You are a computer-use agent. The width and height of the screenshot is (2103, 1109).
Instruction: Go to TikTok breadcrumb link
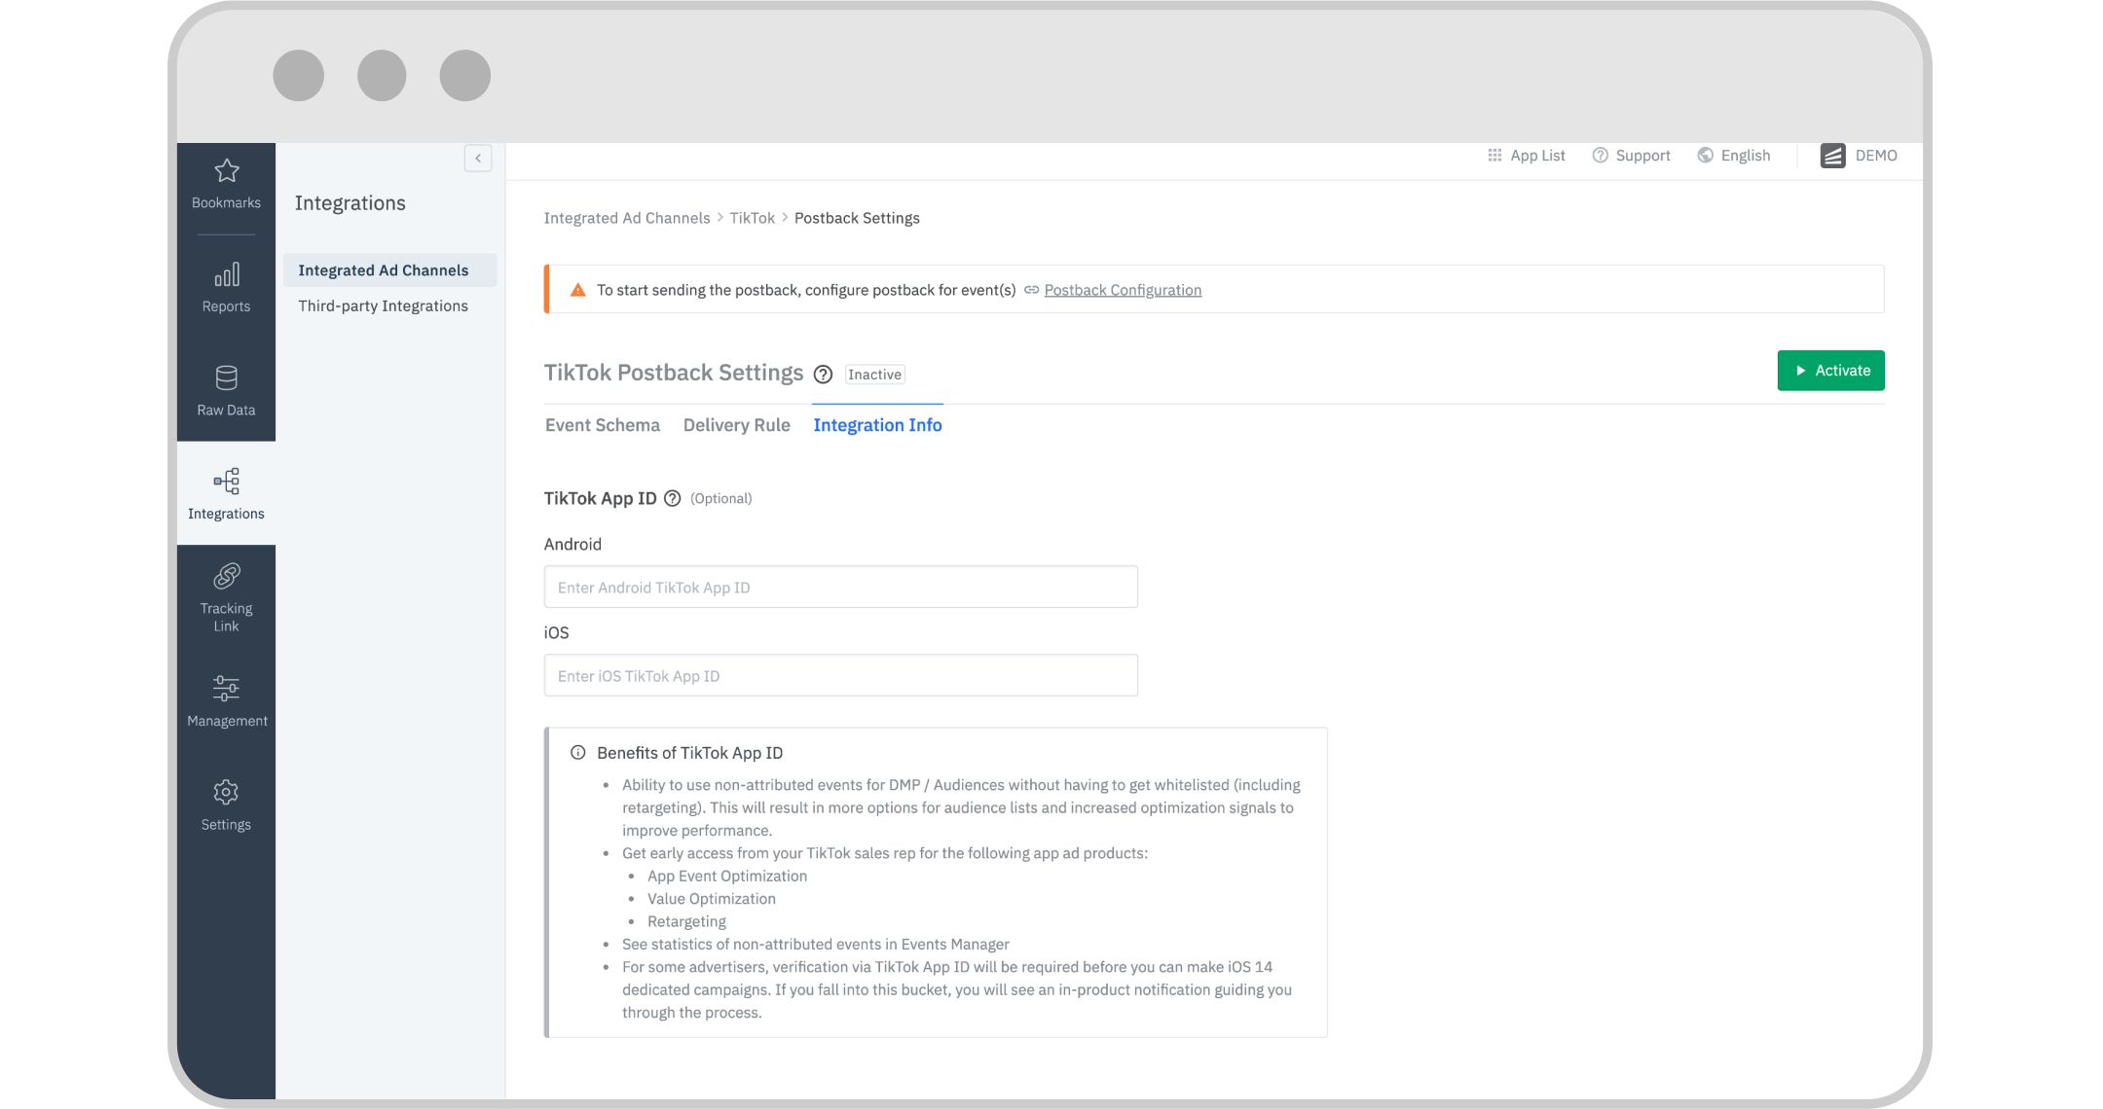(752, 218)
